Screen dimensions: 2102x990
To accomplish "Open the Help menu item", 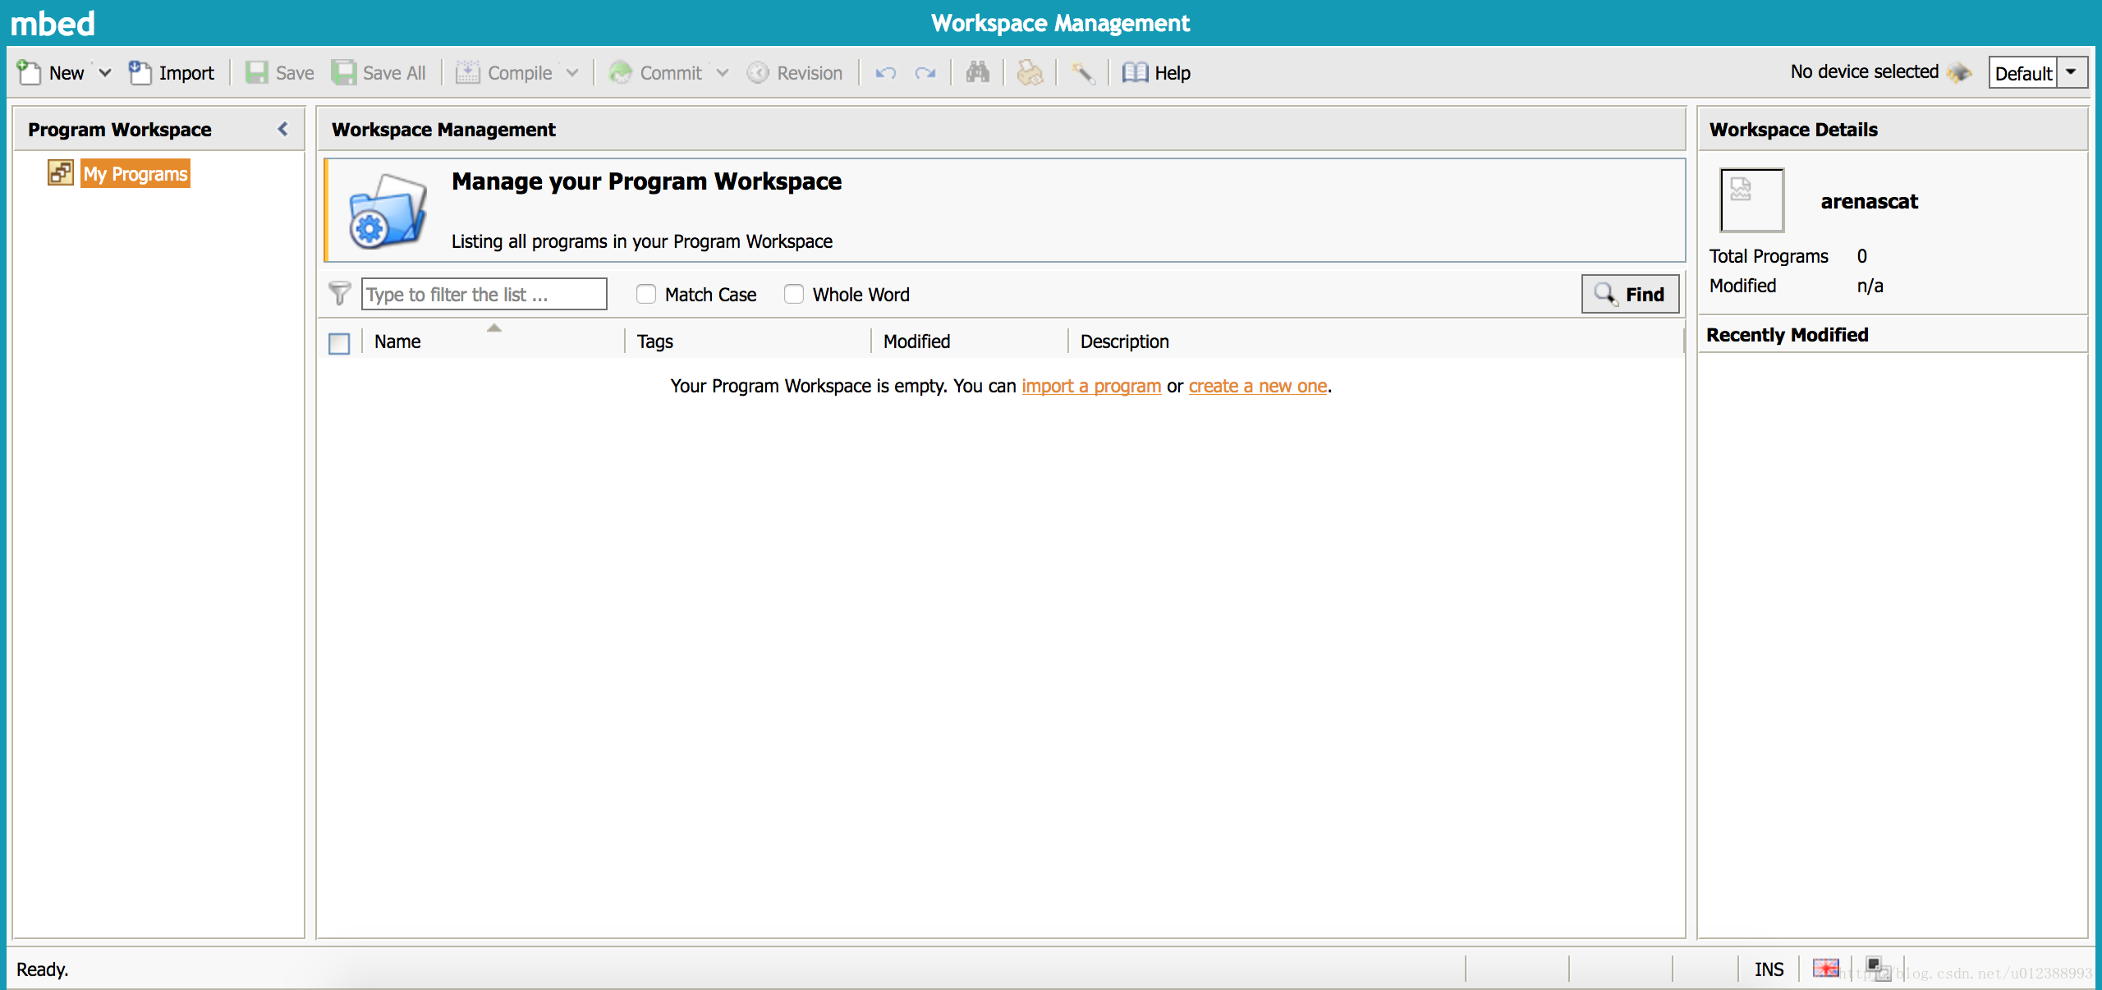I will [x=1157, y=72].
